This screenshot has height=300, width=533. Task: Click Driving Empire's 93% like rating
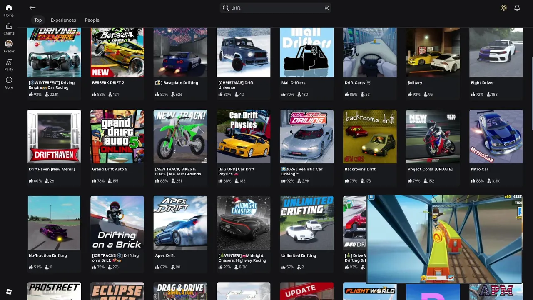[35, 95]
